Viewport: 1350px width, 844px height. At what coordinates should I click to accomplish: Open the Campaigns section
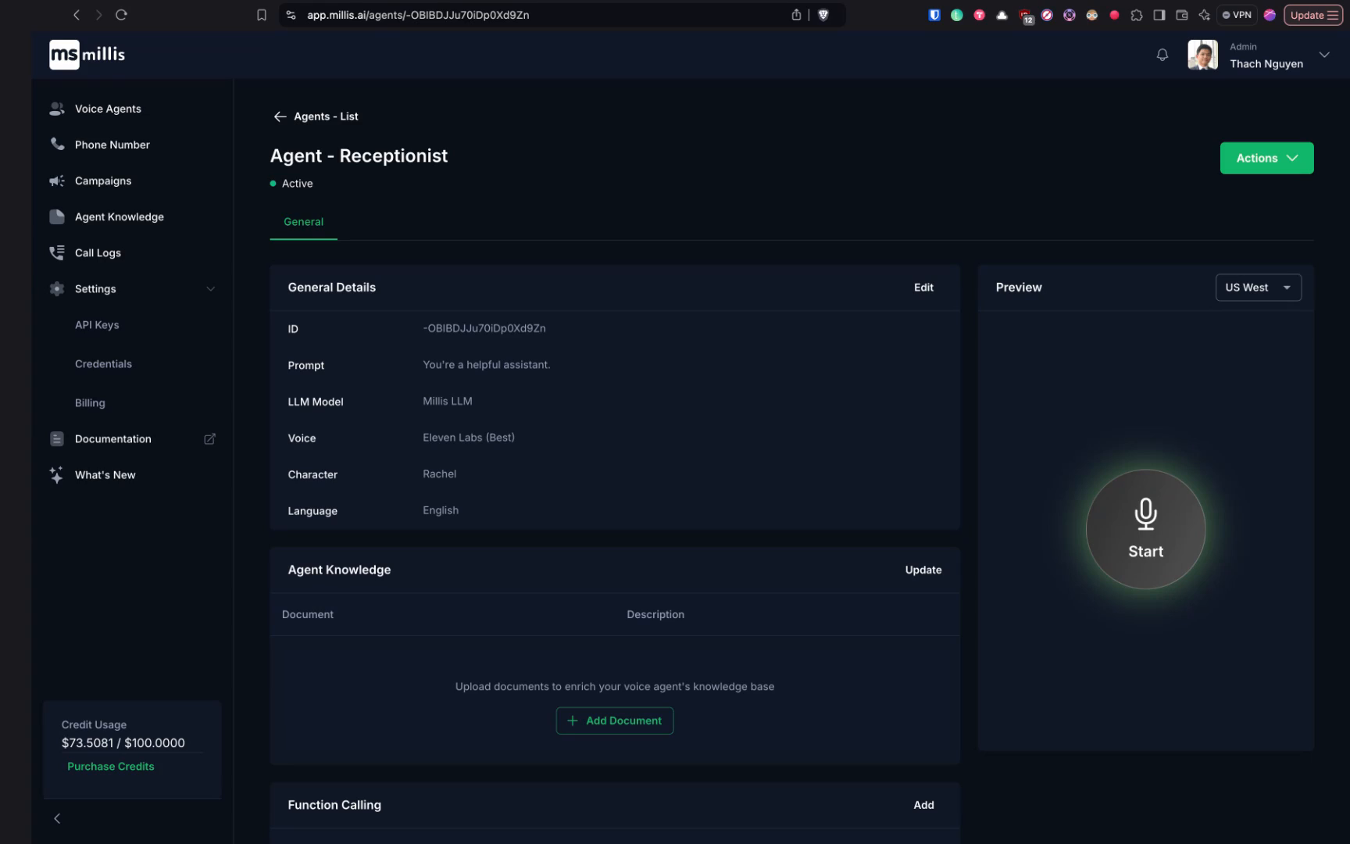[x=102, y=181]
